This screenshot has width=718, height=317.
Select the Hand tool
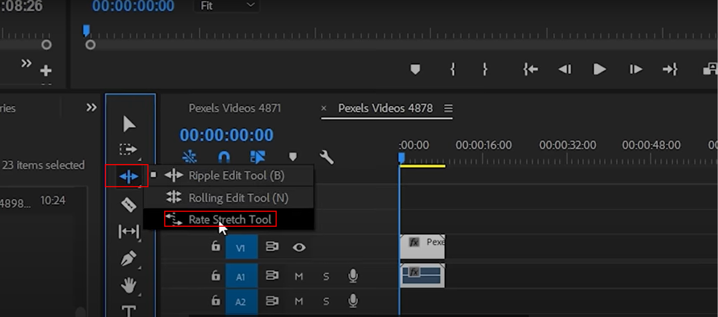(129, 286)
